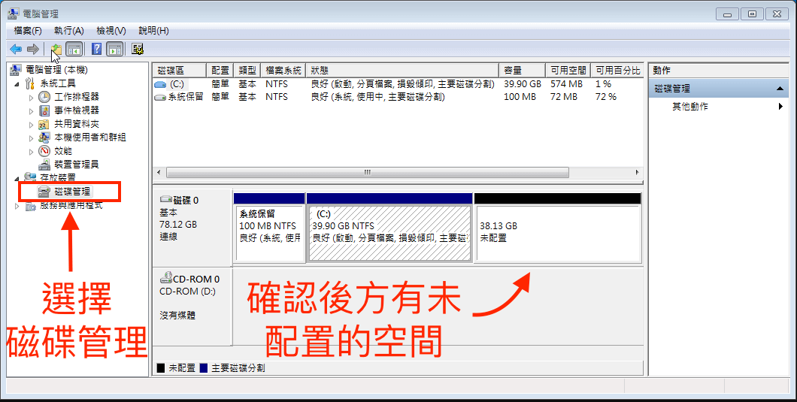
Task: Click the 72 % free percentage cell
Action: (x=606, y=97)
